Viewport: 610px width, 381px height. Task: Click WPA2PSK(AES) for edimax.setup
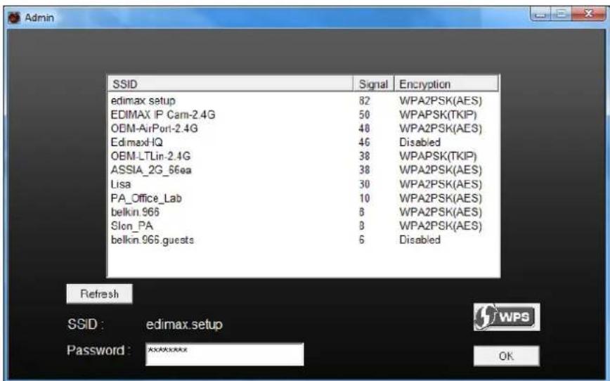coord(441,101)
